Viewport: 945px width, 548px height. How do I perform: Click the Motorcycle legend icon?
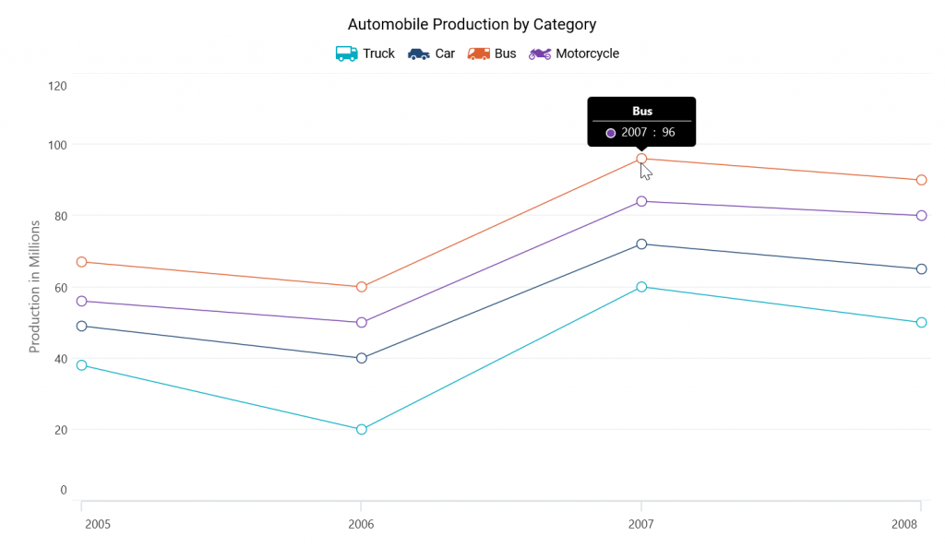540,54
